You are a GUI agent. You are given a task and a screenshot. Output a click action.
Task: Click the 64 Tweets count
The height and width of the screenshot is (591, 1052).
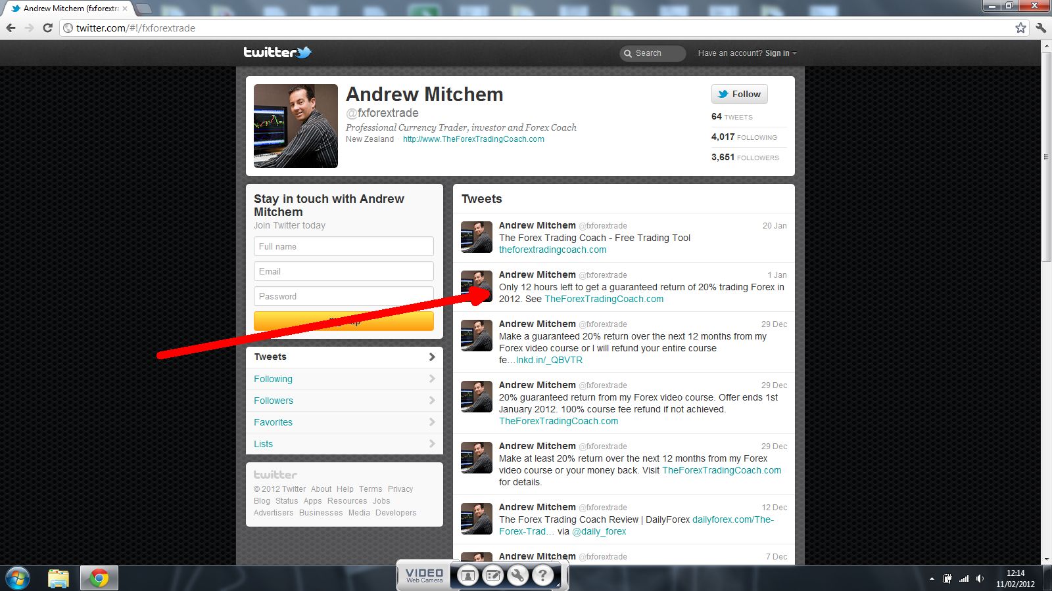(x=732, y=116)
